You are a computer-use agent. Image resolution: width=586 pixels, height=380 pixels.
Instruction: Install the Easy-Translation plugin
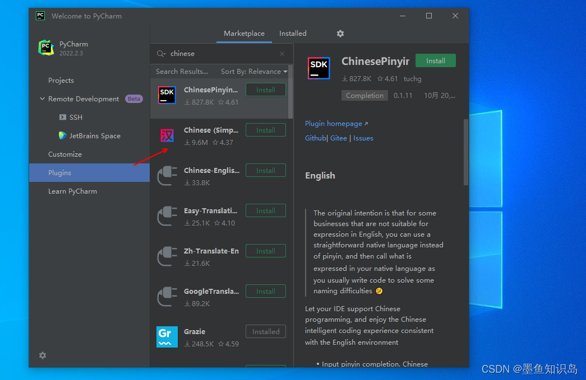point(266,210)
